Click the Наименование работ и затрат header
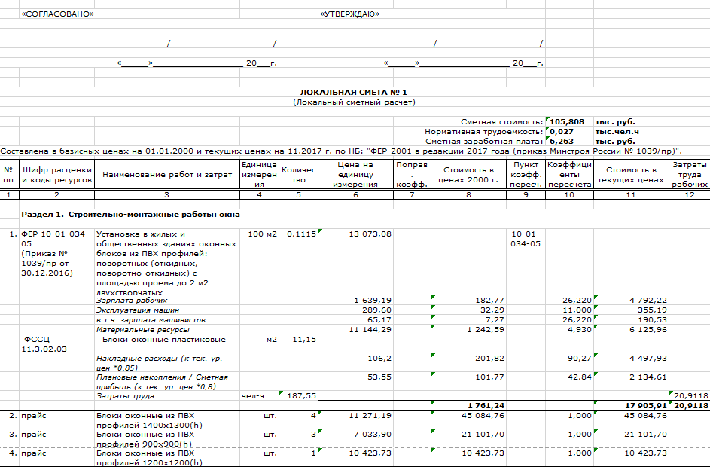 click(166, 174)
